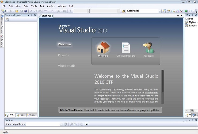This screenshot has width=198, height=134.
Task: Expand the Redo history dropdown arrow
Action: click(55, 11)
